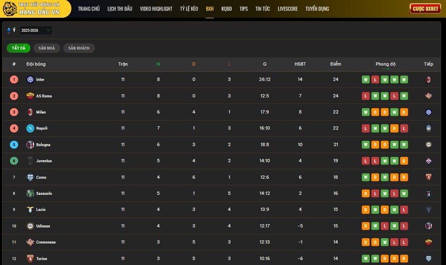Open the TỶ LỆ KÈO menu
The image size is (446, 265).
tap(189, 9)
